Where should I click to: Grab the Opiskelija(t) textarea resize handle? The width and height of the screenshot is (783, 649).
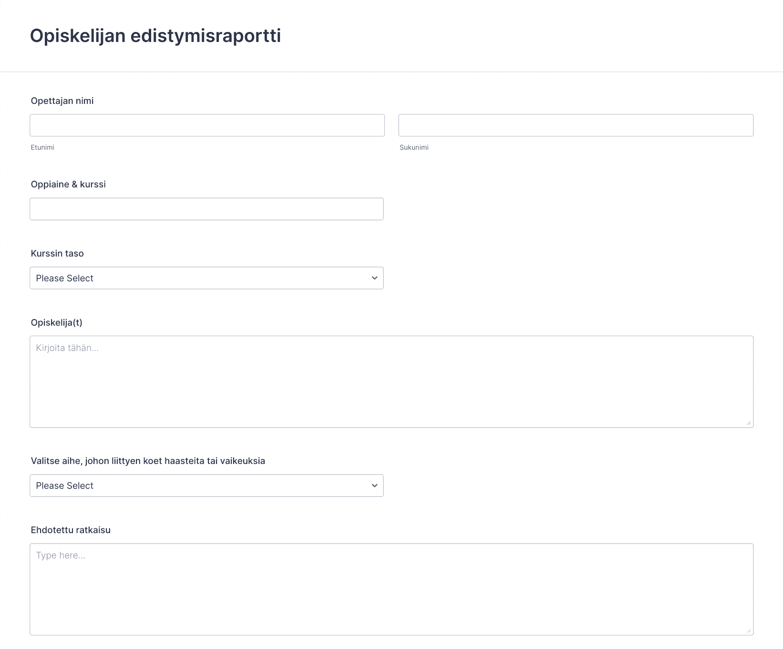[x=749, y=423]
